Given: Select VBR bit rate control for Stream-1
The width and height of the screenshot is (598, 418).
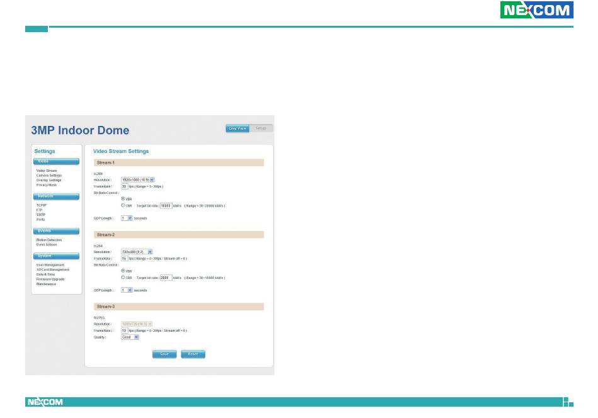Looking at the screenshot, I should 123,199.
